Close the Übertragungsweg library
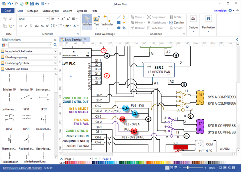The image size is (241, 172). [x=55, y=57]
